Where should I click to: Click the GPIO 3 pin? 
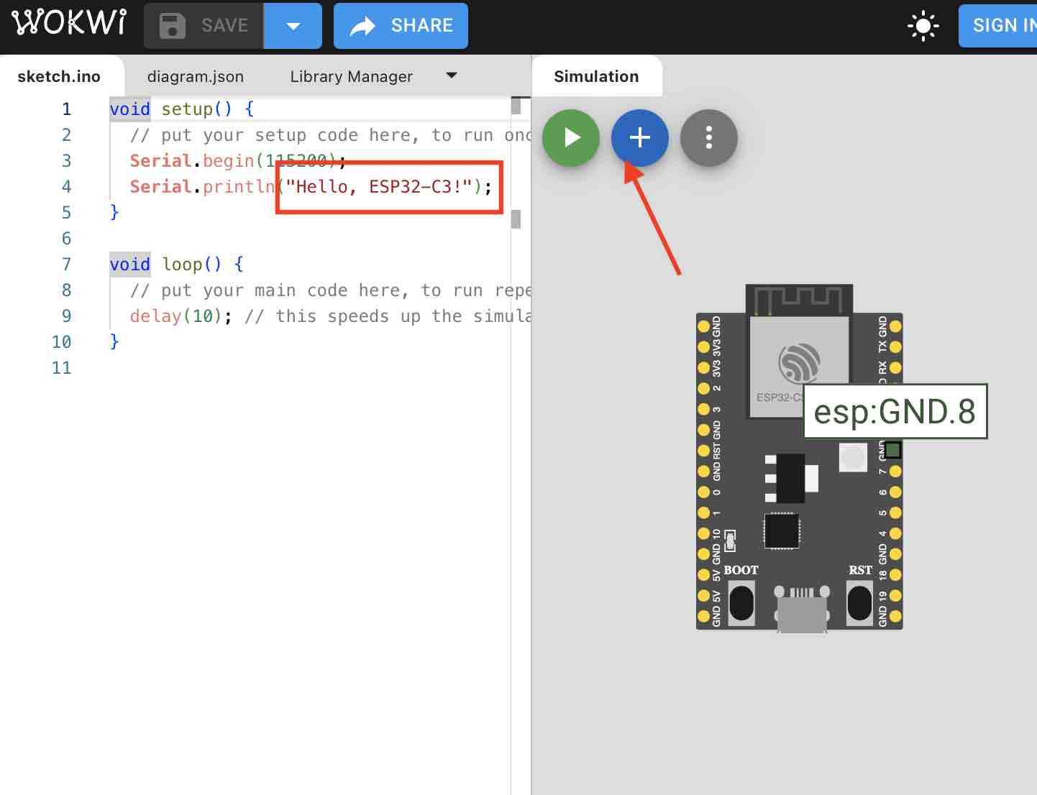704,410
